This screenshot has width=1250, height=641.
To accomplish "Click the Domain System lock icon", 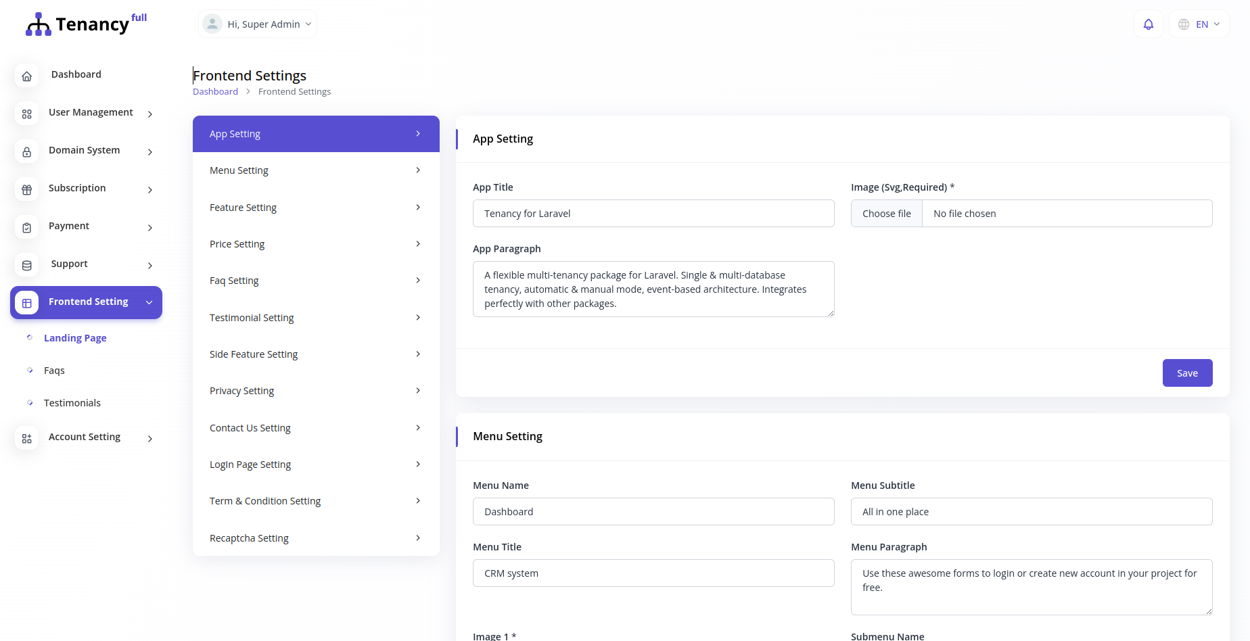I will click(27, 152).
